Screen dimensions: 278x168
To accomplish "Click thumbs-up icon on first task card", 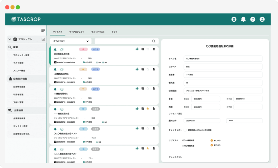I will coord(137,49).
